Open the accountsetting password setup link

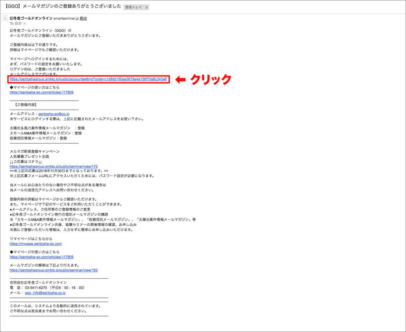[88, 80]
